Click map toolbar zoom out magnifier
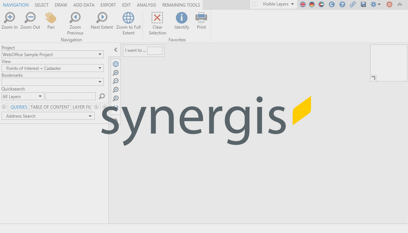Screen dimensions: 408x233 pos(116,82)
